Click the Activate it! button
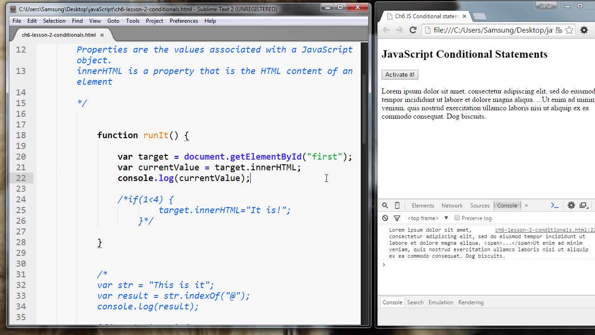This screenshot has width=595, height=335. (x=400, y=74)
